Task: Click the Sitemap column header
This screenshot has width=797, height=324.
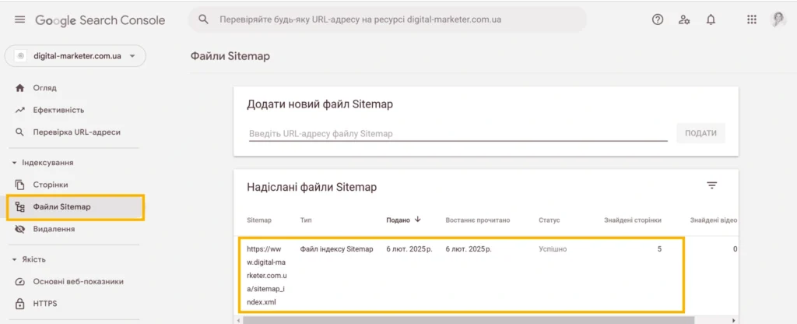Action: coord(259,220)
